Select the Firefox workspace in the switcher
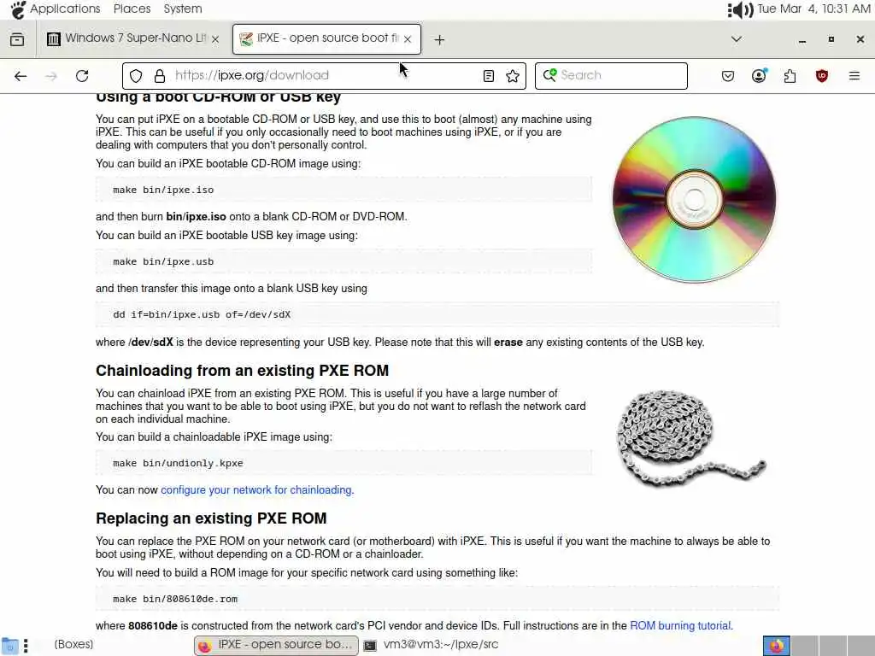The width and height of the screenshot is (875, 656). [x=776, y=646]
